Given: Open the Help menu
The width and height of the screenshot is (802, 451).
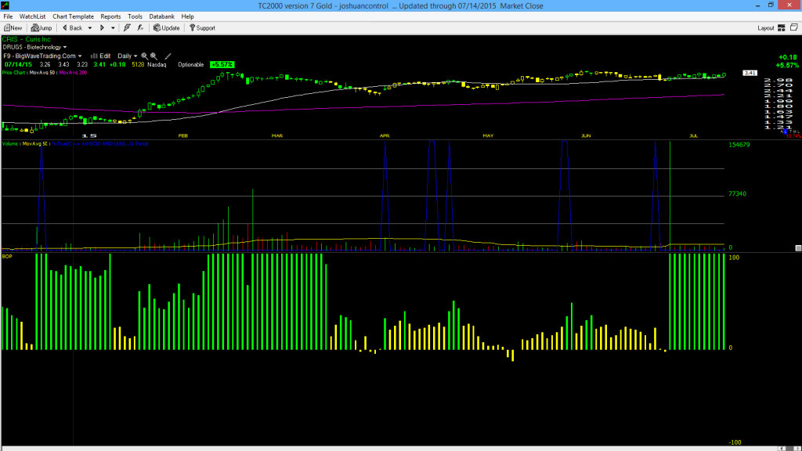Looking at the screenshot, I should [188, 16].
